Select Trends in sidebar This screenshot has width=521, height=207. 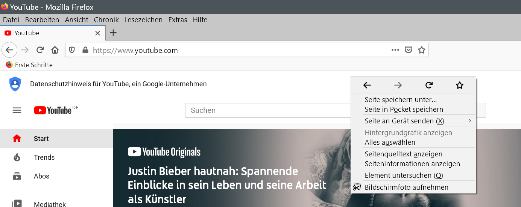pos(56,157)
